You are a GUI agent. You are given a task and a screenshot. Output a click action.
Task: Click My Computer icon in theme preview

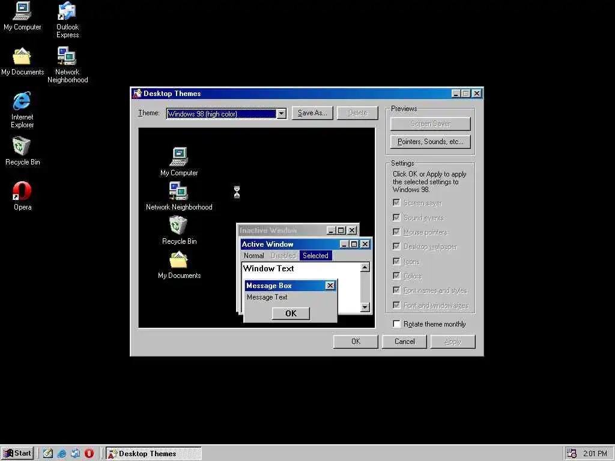click(179, 161)
